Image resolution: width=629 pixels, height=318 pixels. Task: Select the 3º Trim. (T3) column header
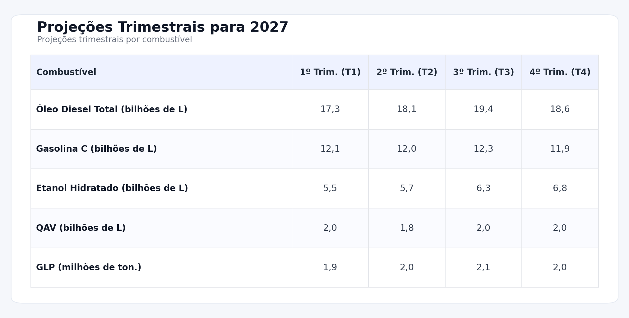483,72
